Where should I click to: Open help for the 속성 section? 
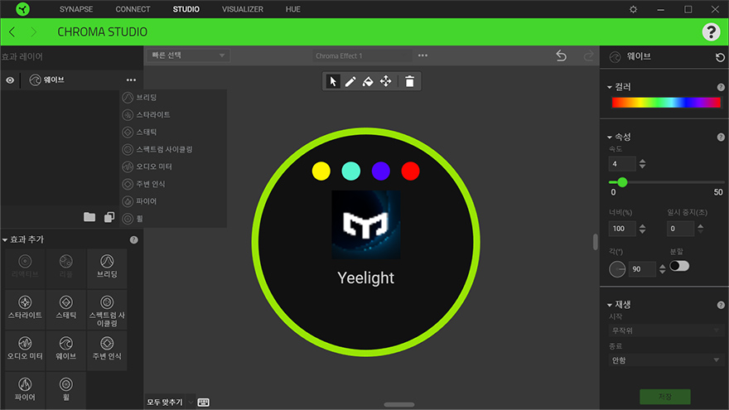pos(721,137)
